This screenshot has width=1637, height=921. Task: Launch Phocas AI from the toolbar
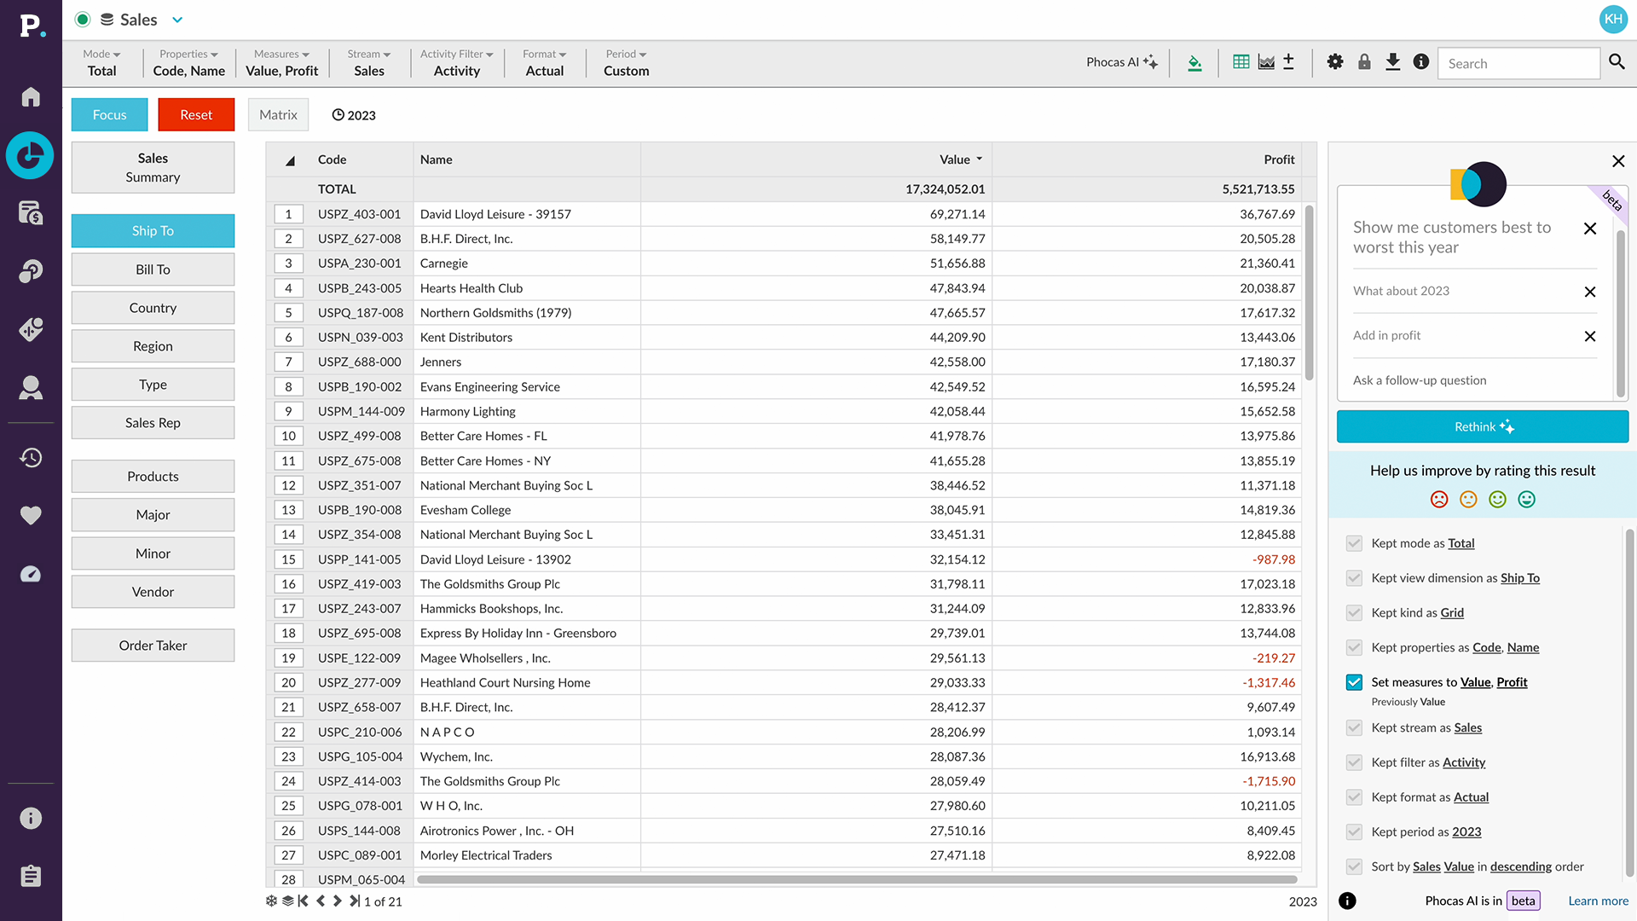click(x=1121, y=62)
